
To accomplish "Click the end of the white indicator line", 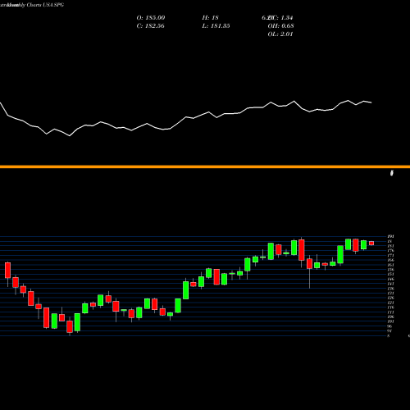I will (x=371, y=102).
